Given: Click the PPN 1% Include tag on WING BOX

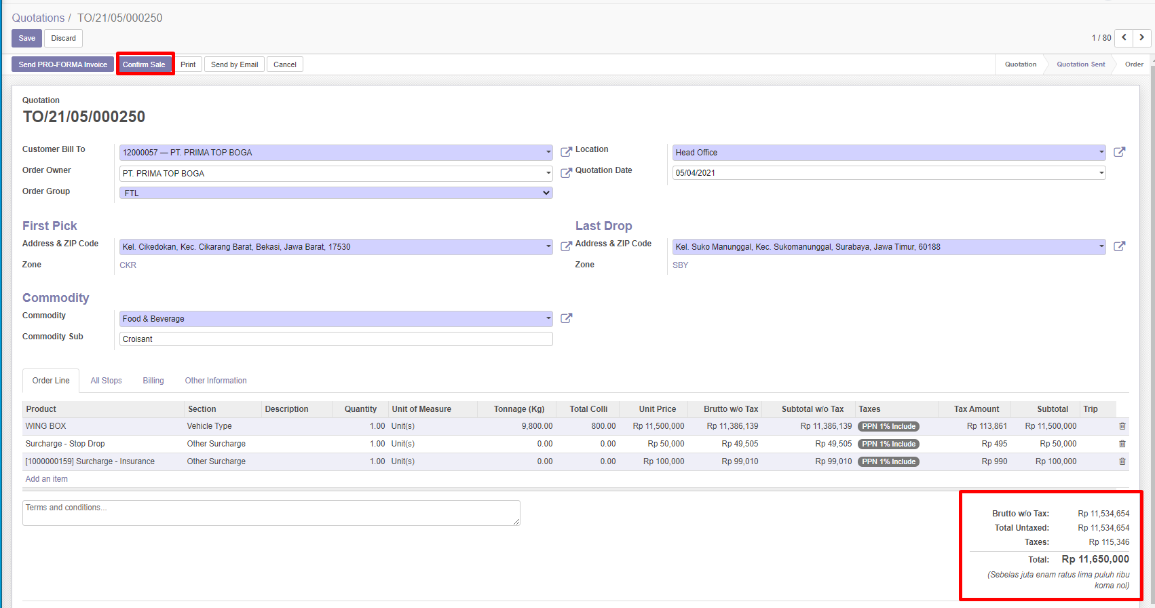Looking at the screenshot, I should tap(889, 426).
